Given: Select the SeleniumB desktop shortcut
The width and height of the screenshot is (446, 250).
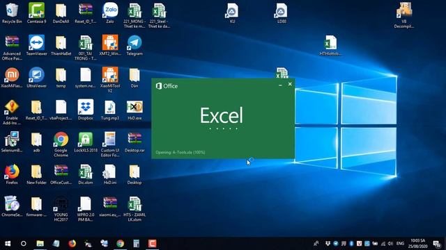Looking at the screenshot, I should pyautogui.click(x=12, y=142).
